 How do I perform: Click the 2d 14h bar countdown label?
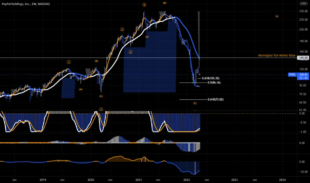(303, 78)
